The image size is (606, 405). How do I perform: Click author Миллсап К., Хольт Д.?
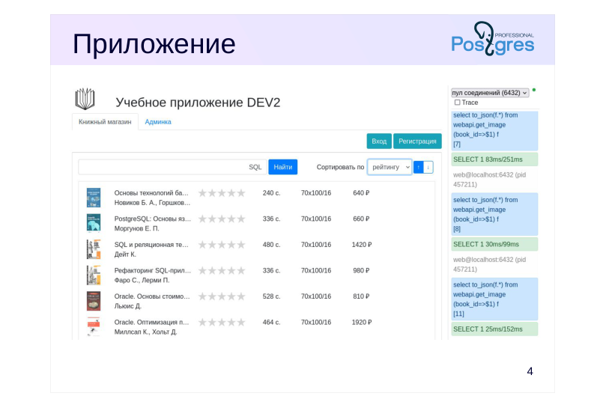[146, 332]
